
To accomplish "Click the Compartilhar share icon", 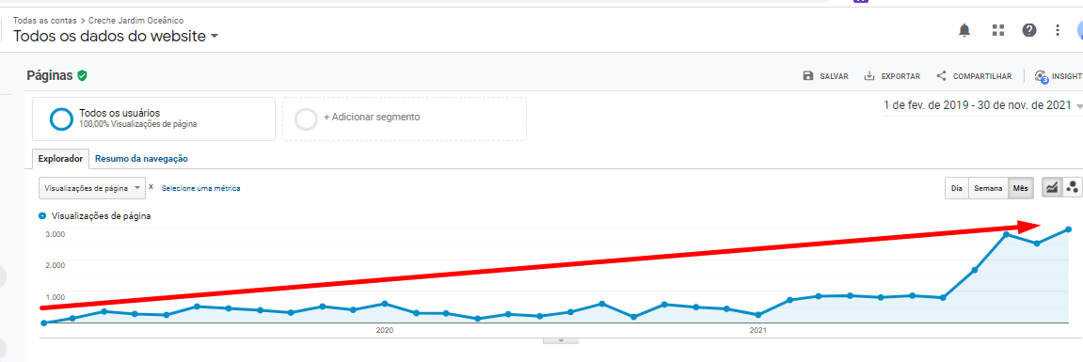I will coord(941,76).
